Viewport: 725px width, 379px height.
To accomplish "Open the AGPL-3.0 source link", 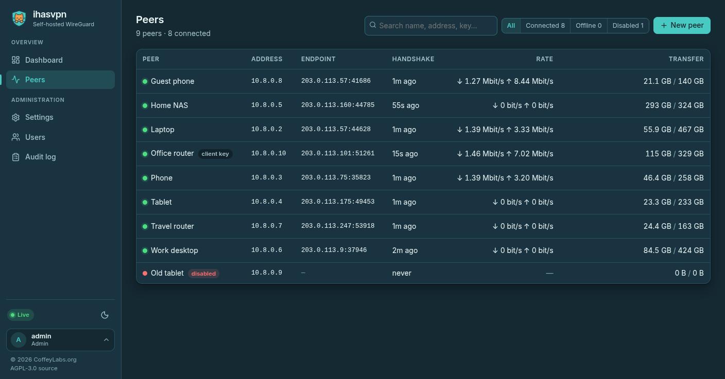I will tap(34, 368).
